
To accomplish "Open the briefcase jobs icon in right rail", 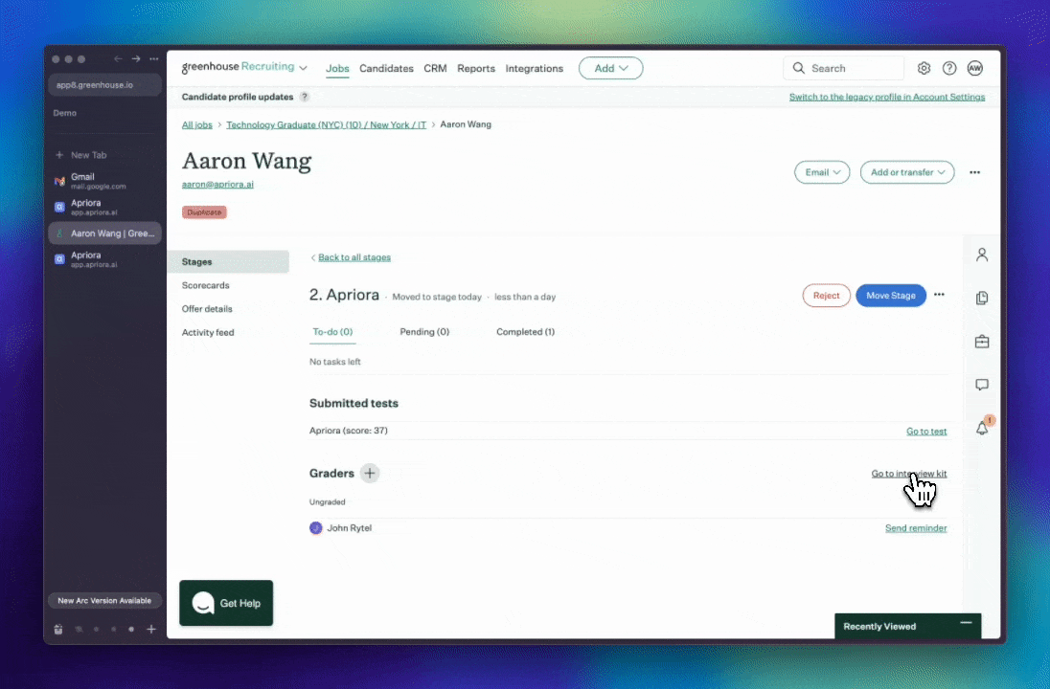I will [x=982, y=342].
